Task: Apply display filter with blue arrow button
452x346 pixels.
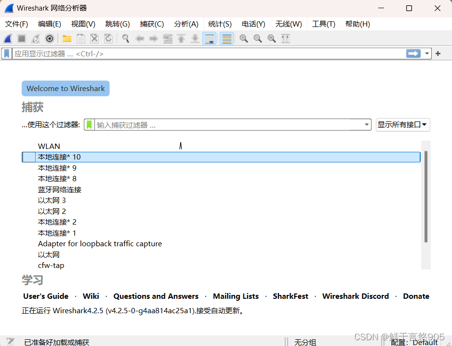Action: pyautogui.click(x=413, y=53)
